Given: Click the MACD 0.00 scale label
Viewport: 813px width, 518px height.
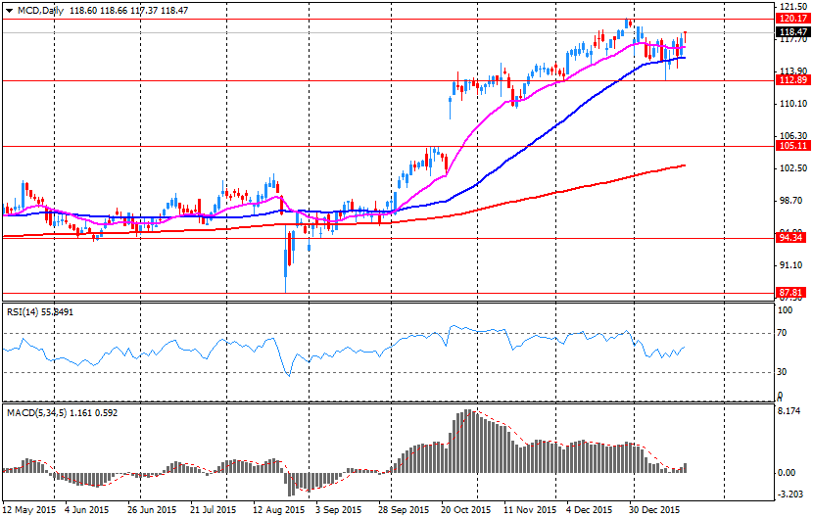Looking at the screenshot, I should point(788,472).
